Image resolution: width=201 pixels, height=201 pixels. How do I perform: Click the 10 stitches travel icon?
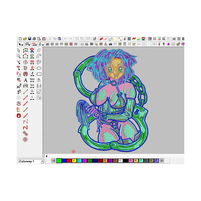coord(32,92)
